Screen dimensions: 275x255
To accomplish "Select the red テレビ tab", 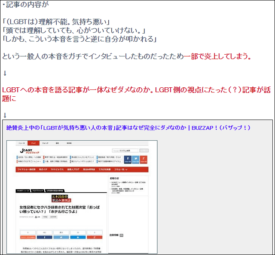I will point(33,142).
